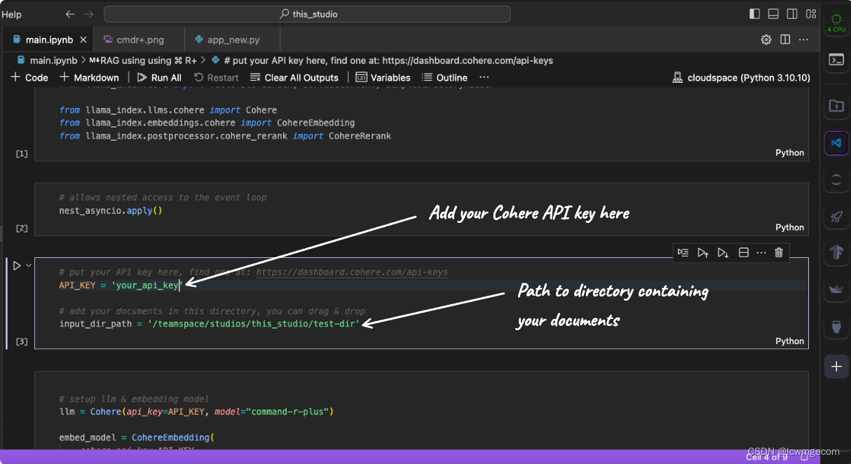Viewport: 851px width, 464px height.
Task: Delete cell 3 using the trash icon
Action: click(x=779, y=253)
